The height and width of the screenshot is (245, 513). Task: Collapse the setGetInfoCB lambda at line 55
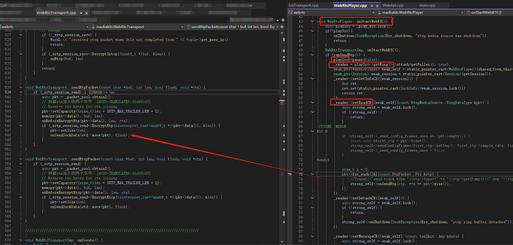click(312, 79)
